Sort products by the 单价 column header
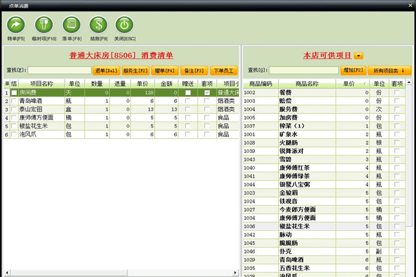The height and width of the screenshot is (277, 416). (353, 84)
